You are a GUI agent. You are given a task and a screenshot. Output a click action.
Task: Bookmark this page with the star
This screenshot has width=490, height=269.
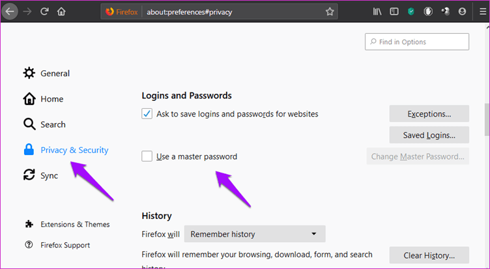[330, 12]
